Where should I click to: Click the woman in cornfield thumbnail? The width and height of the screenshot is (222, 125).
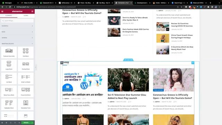pos(128,80)
